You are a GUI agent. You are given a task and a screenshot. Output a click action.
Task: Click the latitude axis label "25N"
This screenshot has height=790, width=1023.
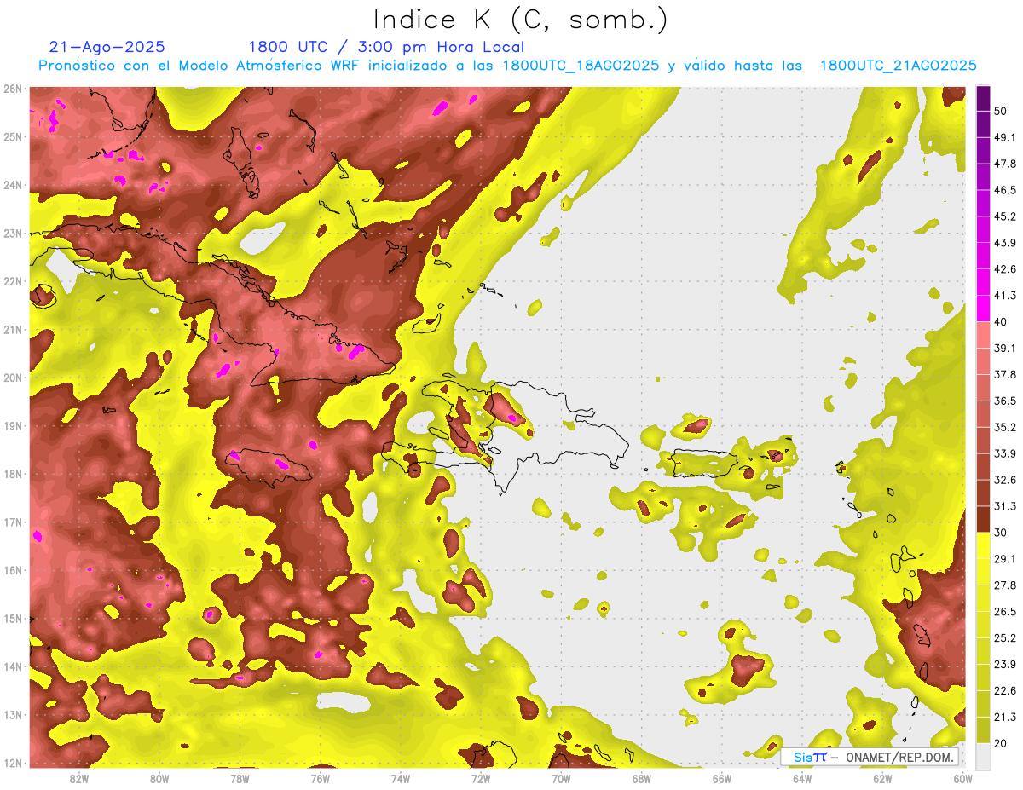(x=13, y=137)
